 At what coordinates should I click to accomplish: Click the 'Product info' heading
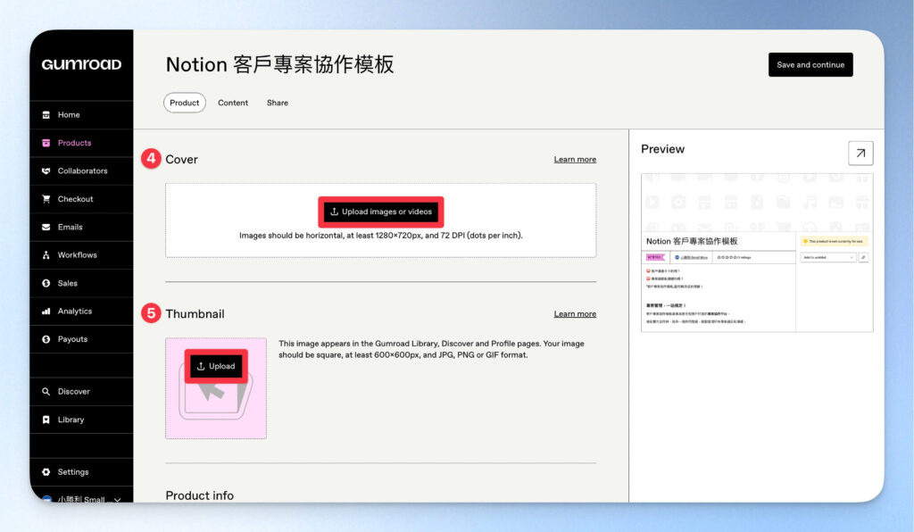(x=199, y=495)
